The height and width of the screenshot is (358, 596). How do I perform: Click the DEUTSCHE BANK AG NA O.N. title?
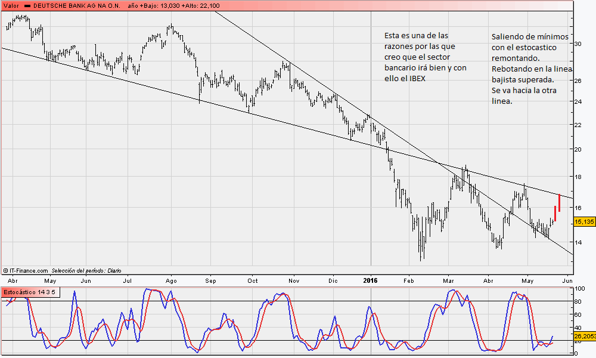(77, 5)
